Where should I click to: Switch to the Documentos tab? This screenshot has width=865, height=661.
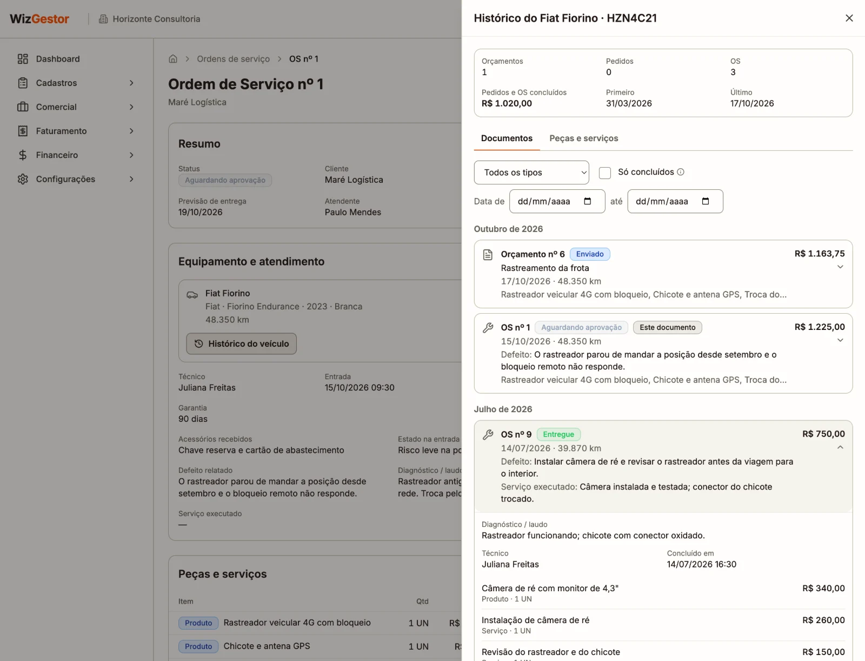(x=507, y=138)
